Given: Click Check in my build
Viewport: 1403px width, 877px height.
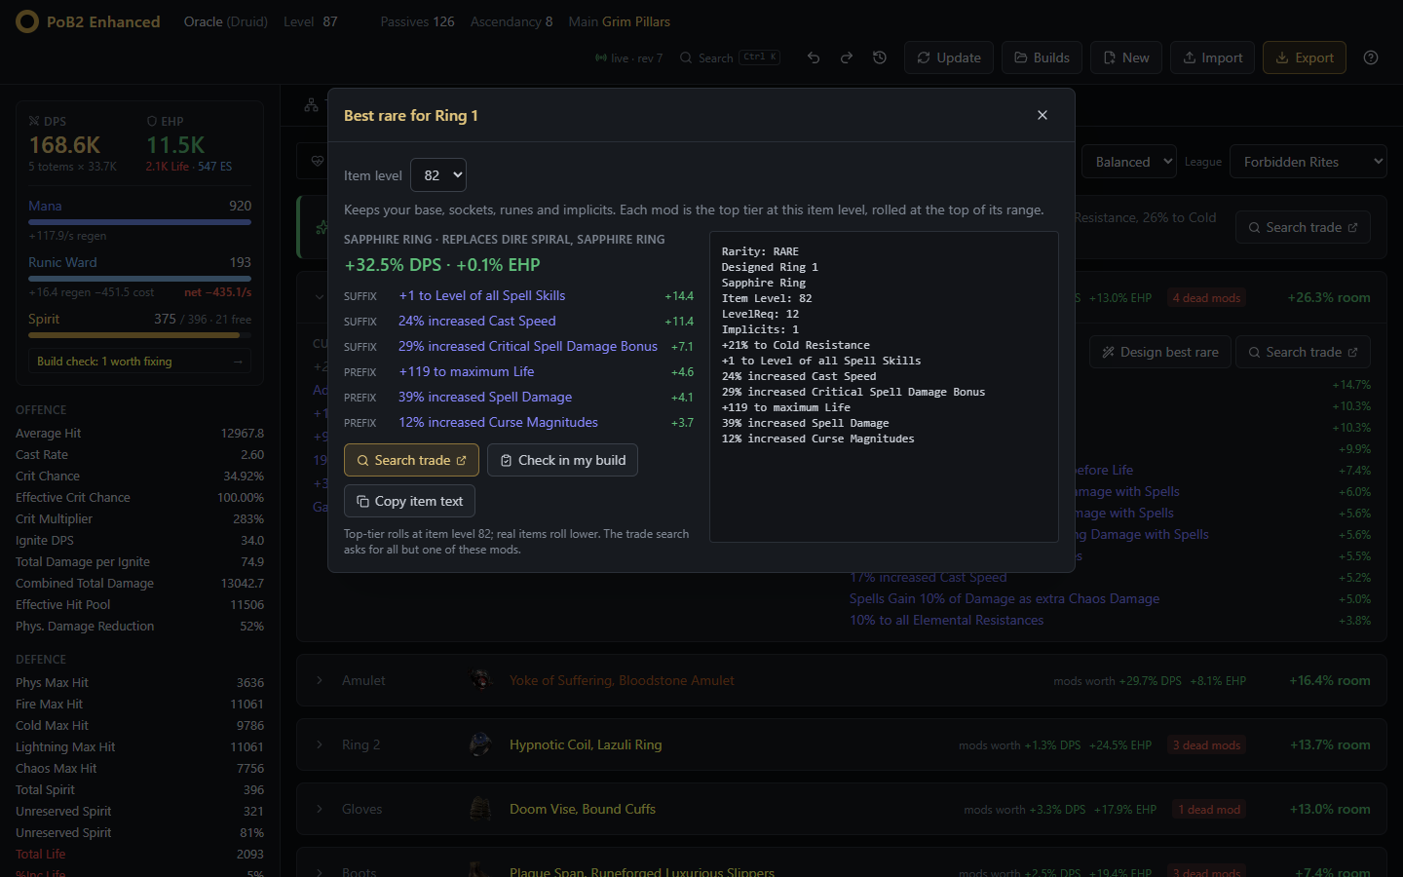Looking at the screenshot, I should point(562,460).
